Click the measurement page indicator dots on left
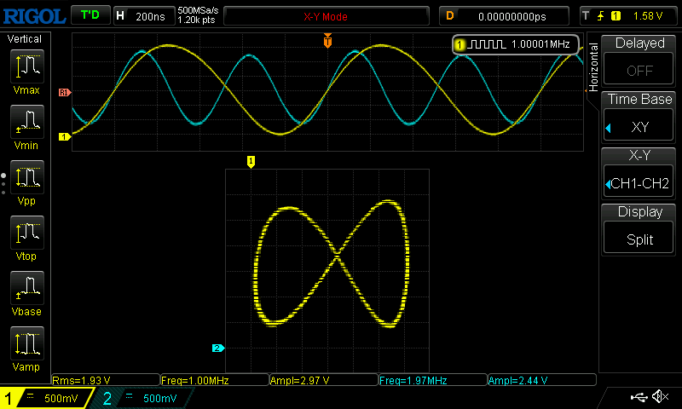 click(3, 184)
